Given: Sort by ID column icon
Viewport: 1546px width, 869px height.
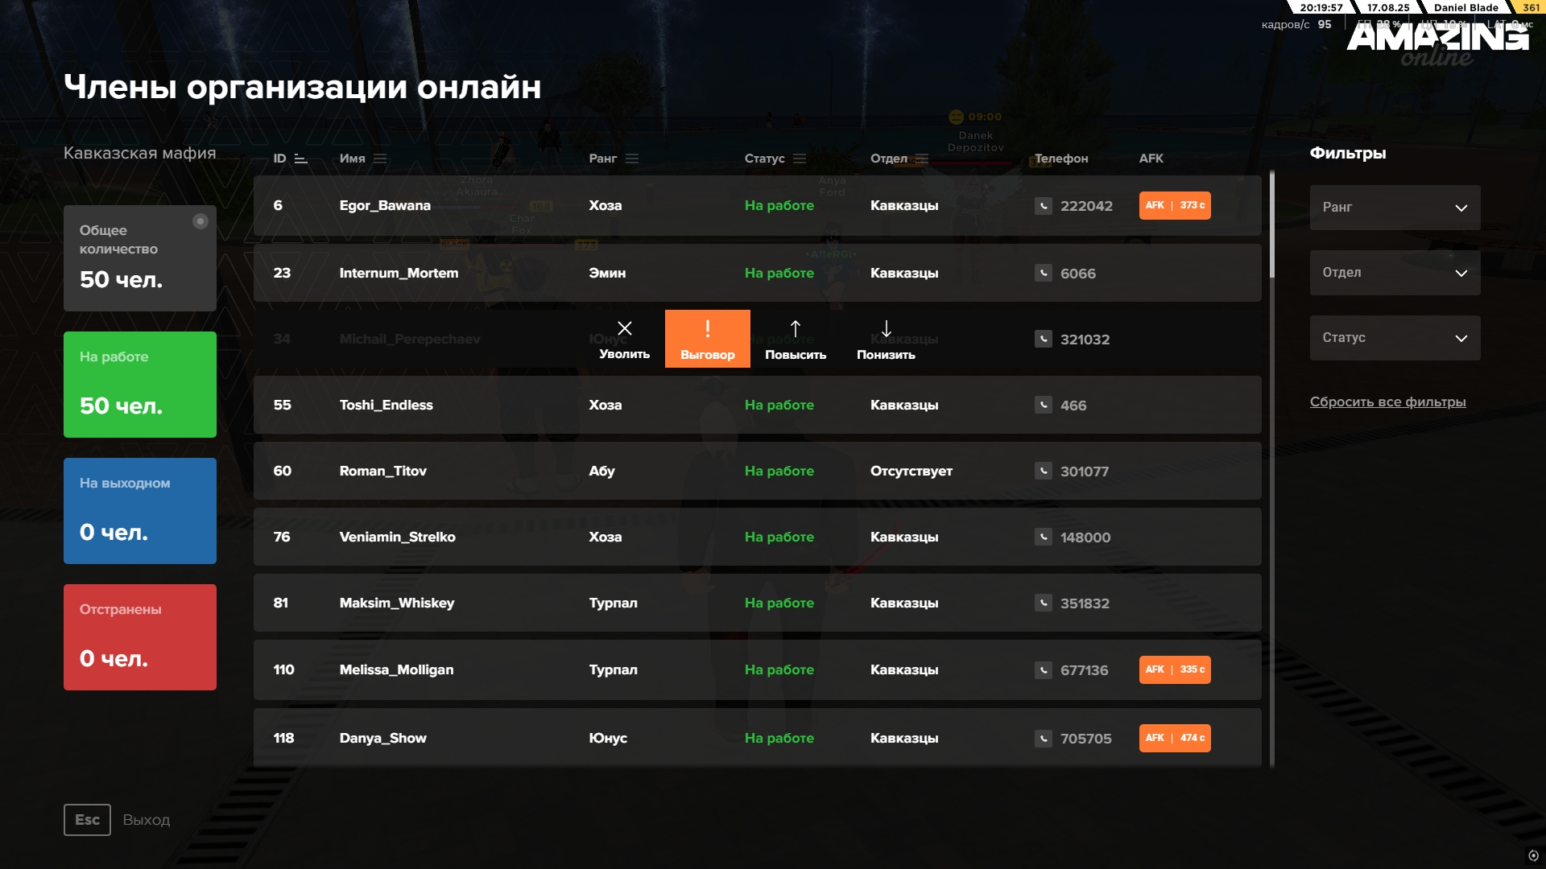Looking at the screenshot, I should [x=301, y=159].
